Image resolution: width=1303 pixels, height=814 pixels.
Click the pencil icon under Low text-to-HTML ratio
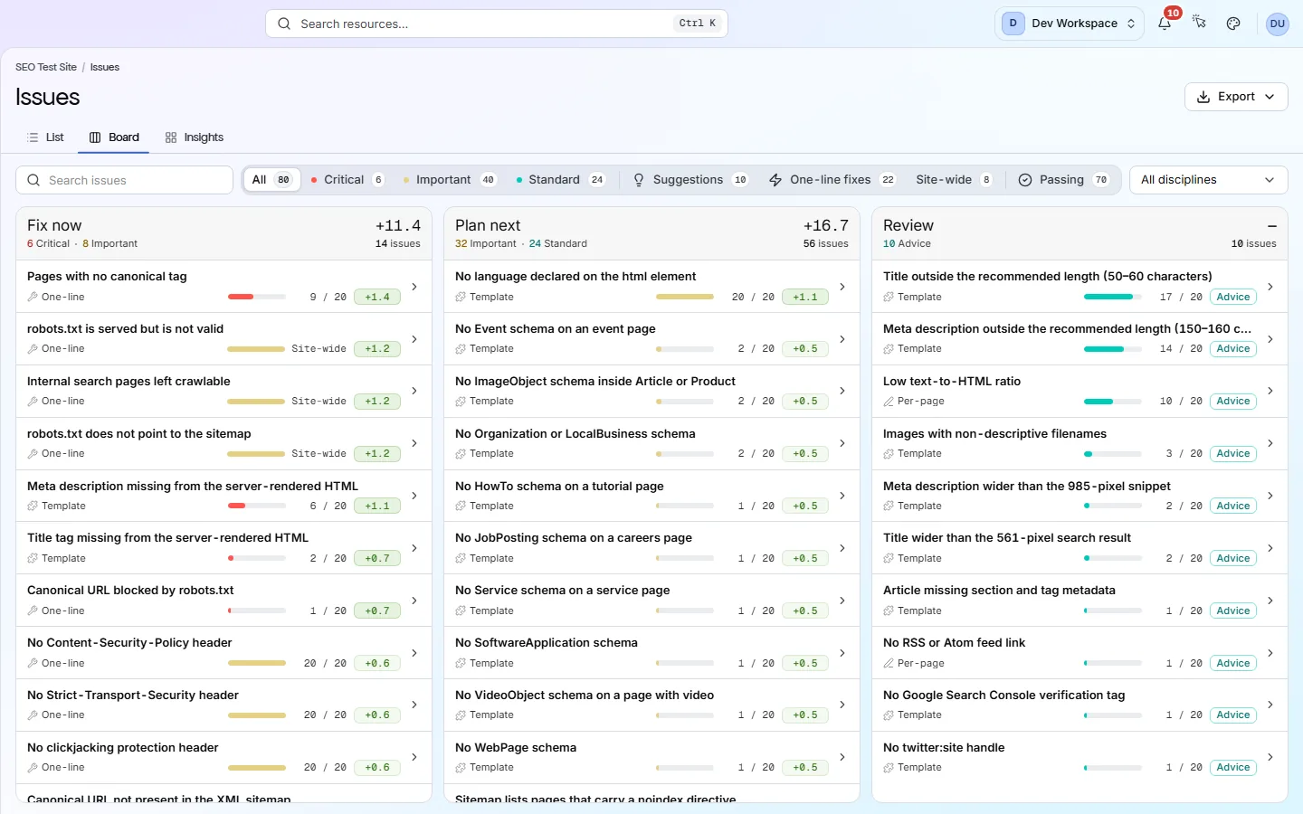889,401
